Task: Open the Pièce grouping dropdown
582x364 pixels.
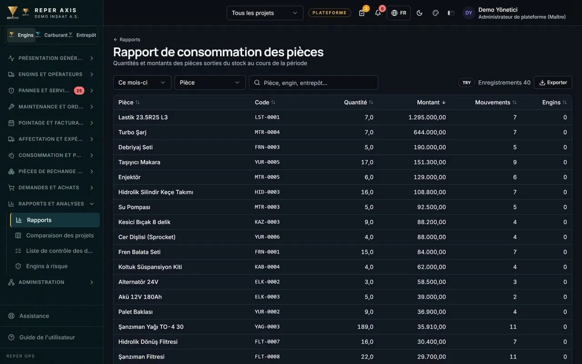Action: [210, 82]
